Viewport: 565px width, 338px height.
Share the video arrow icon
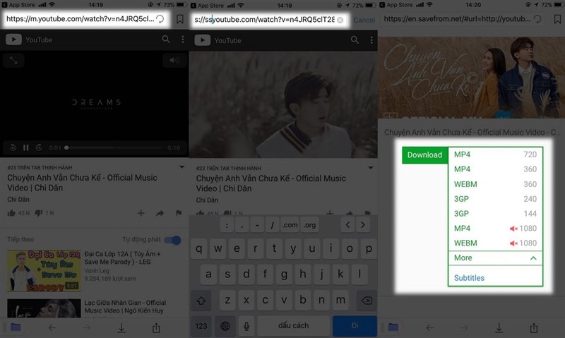click(160, 213)
